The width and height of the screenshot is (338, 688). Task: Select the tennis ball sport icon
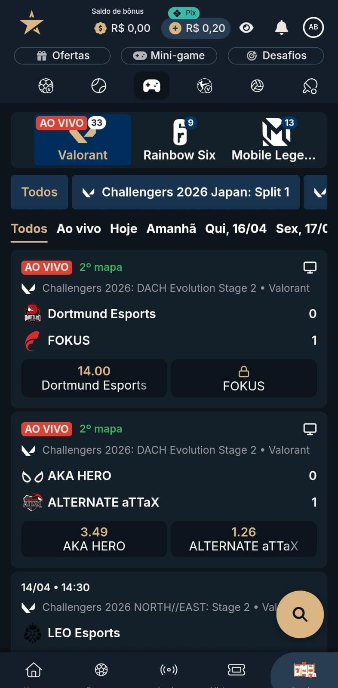pyautogui.click(x=98, y=86)
